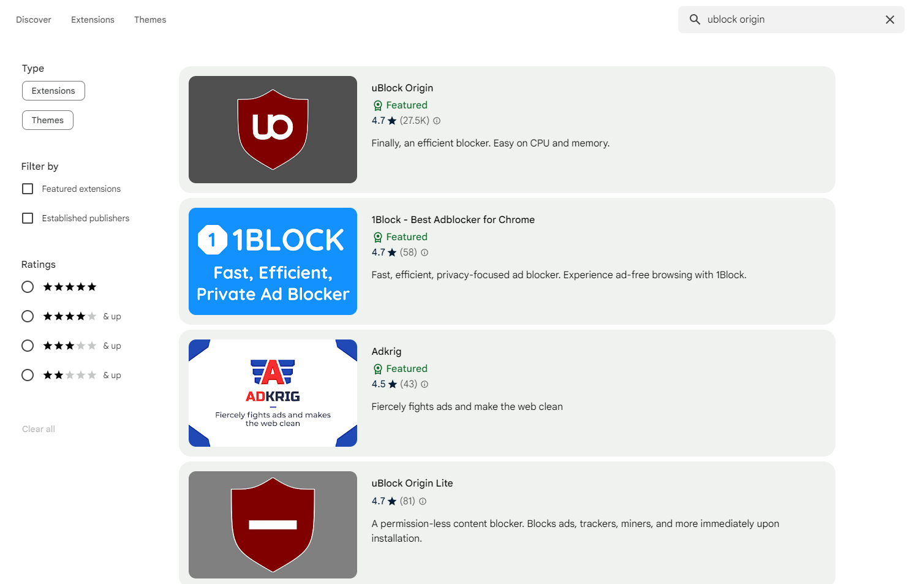The image size is (917, 584).
Task: Click the Featured badge icon on Adkrig
Action: click(x=377, y=368)
